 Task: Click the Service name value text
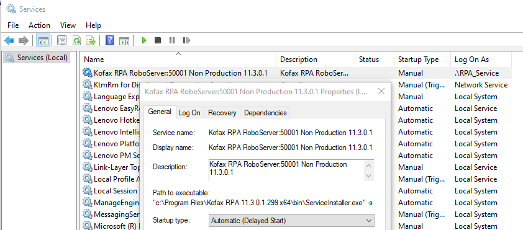coord(291,133)
